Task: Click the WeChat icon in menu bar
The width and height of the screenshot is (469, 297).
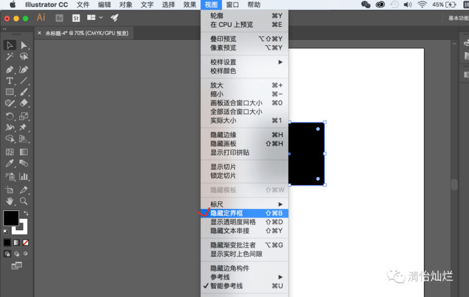Action: tap(365, 5)
